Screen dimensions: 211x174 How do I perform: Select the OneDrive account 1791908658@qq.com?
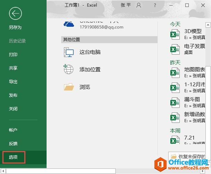102,27
